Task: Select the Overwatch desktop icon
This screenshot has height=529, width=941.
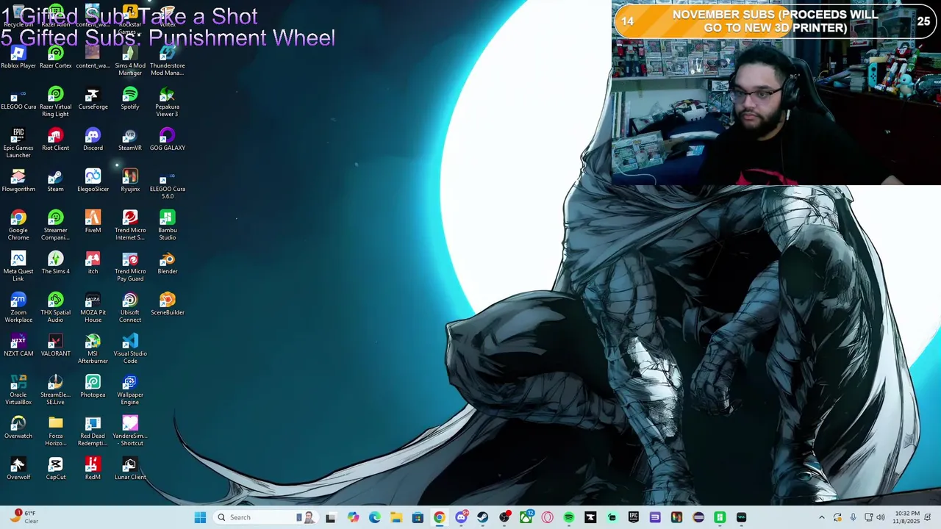Action: point(18,428)
